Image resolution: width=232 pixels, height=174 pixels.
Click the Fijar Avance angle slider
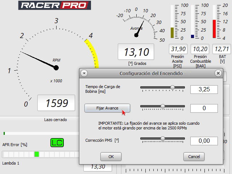[162, 106]
